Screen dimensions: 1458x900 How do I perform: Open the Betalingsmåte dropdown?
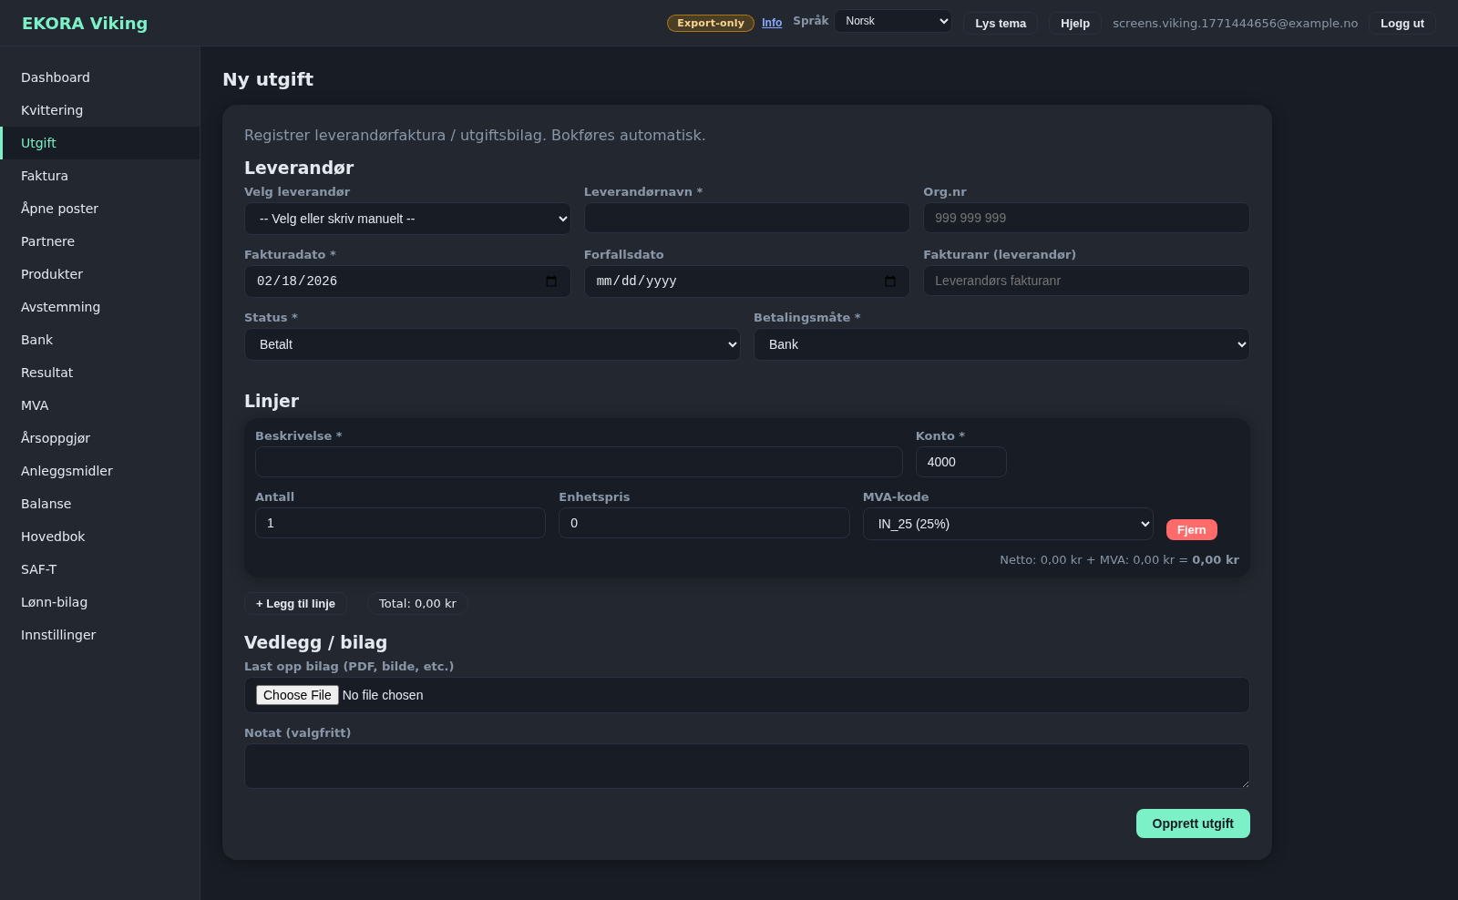click(x=1001, y=344)
